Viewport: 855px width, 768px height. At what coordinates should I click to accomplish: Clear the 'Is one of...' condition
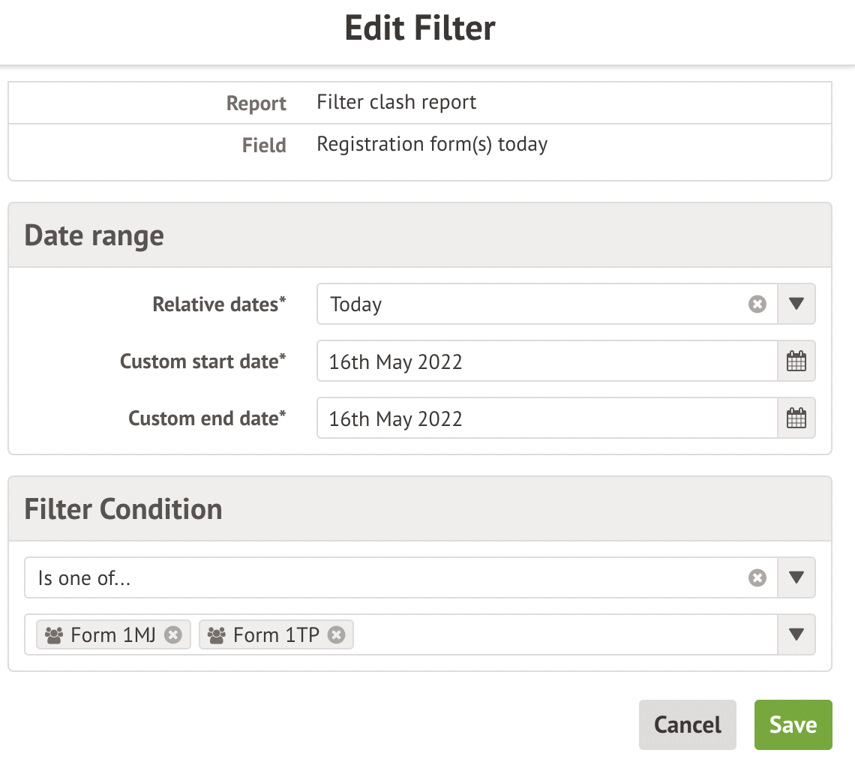point(757,577)
